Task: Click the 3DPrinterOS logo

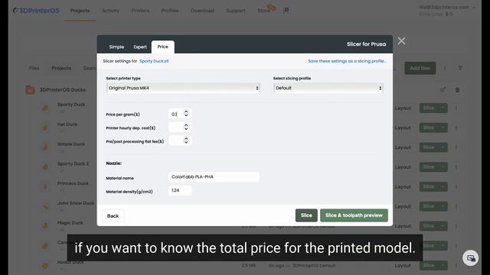Action: 36,11
